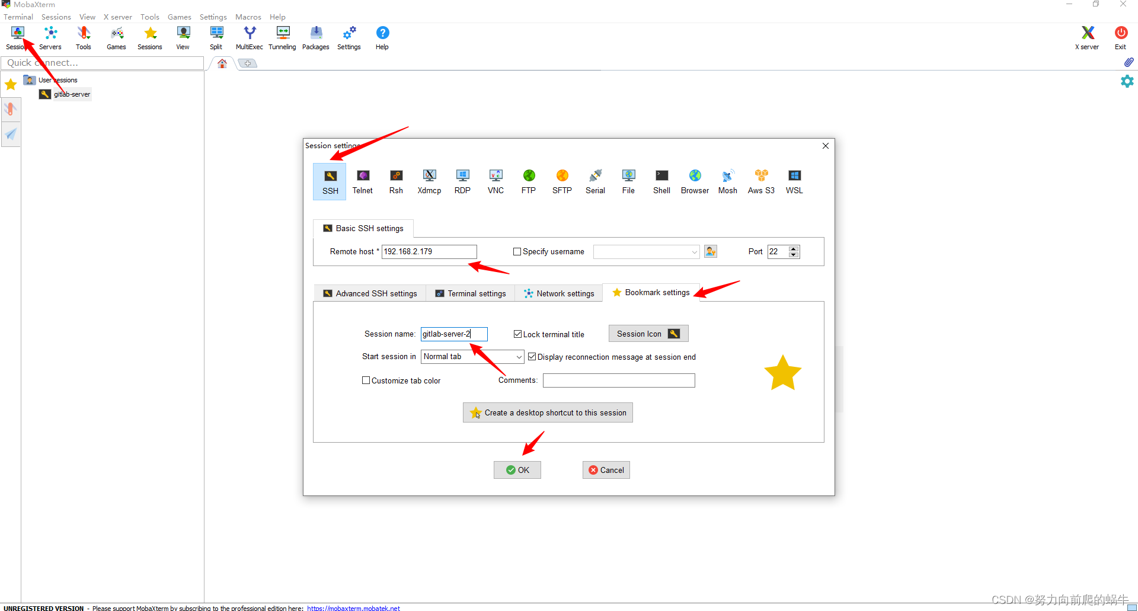Open the mobaxterm.mobatek.net link
The height and width of the screenshot is (611, 1138).
pyautogui.click(x=353, y=608)
